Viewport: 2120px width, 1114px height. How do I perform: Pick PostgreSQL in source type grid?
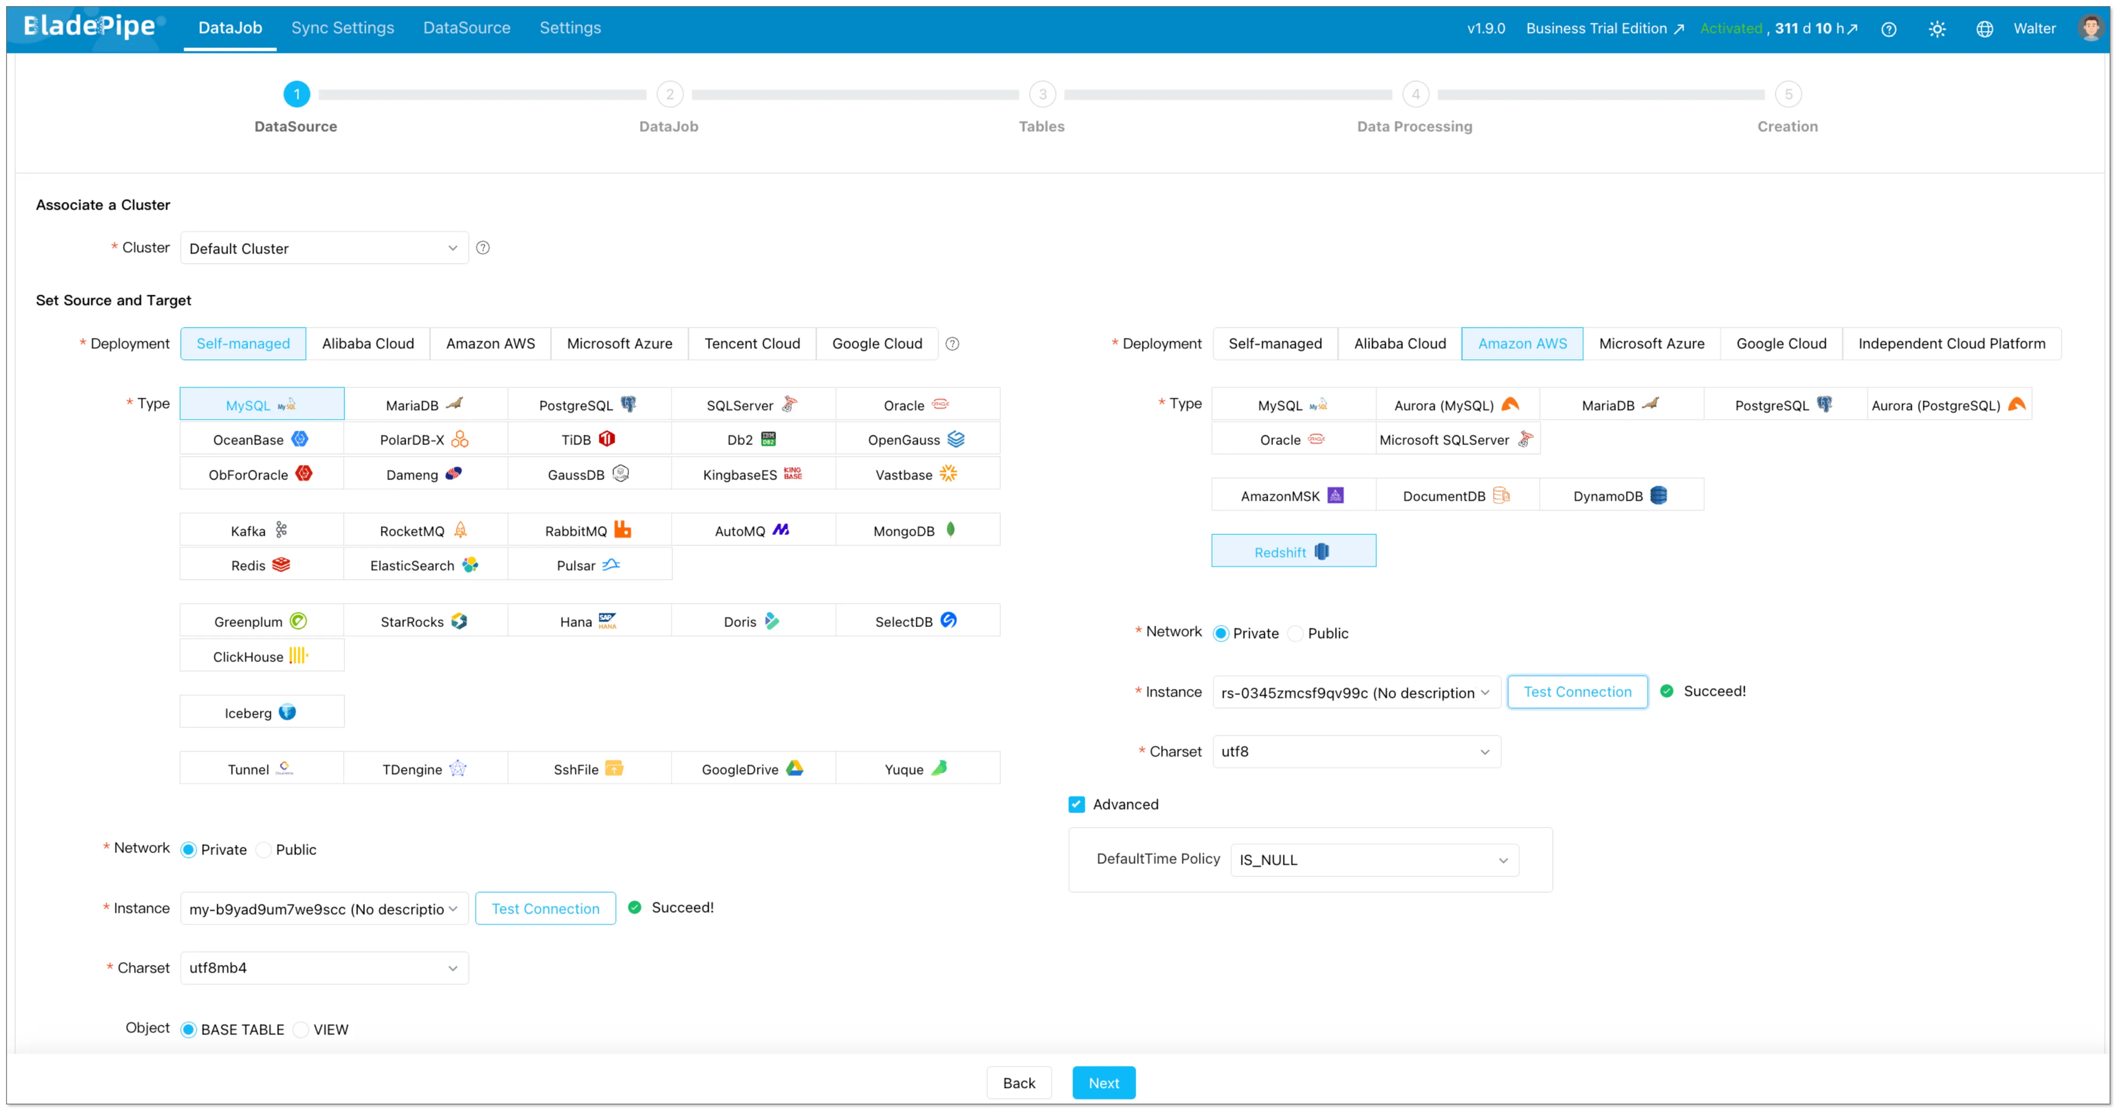pos(588,404)
